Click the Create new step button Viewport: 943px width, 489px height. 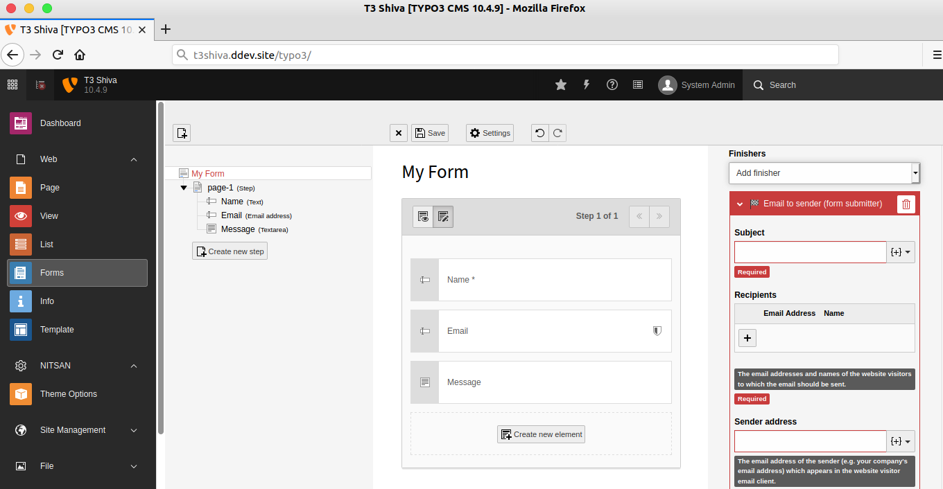pyautogui.click(x=230, y=251)
